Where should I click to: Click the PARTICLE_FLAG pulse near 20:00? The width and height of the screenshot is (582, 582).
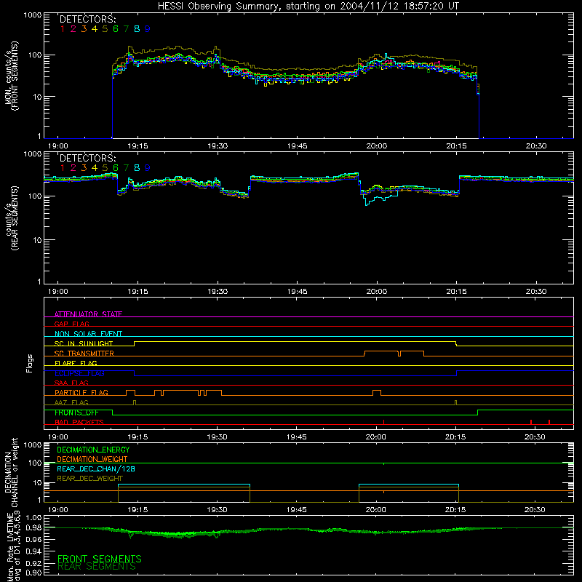pos(377,393)
